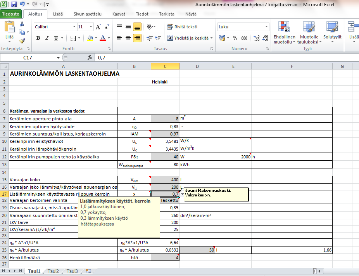The image size is (359, 276).
Task: Select cell C7 containing value 8
Action: pyautogui.click(x=165, y=119)
